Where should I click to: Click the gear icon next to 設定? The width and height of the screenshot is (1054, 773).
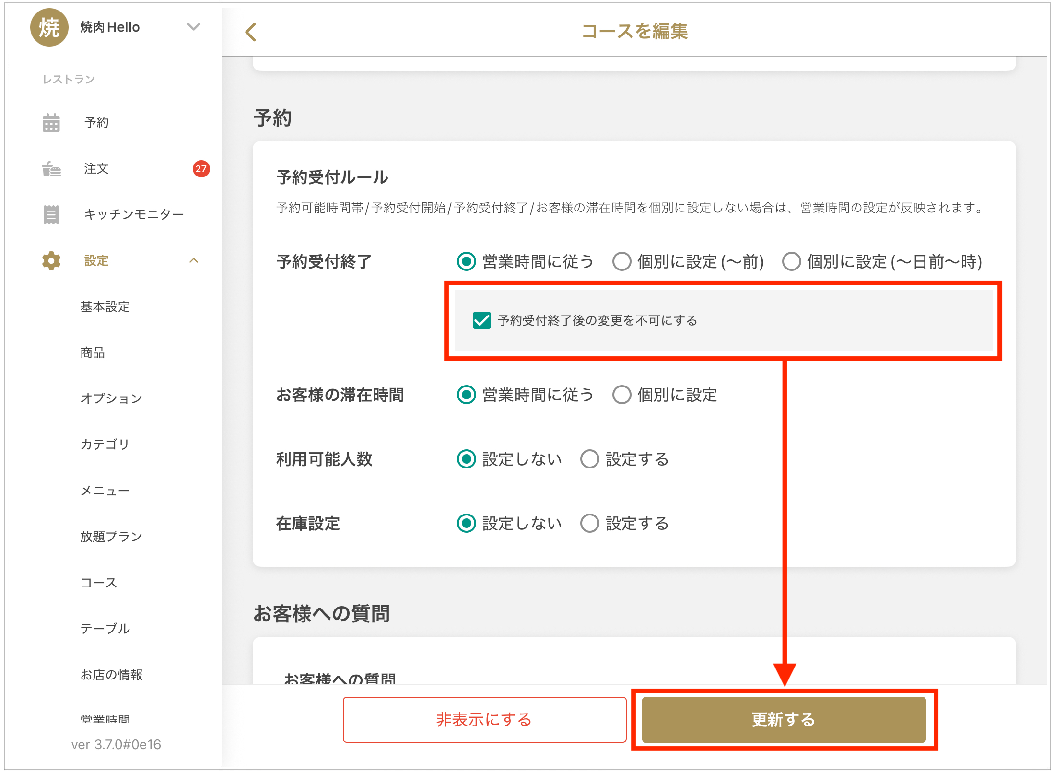[51, 261]
